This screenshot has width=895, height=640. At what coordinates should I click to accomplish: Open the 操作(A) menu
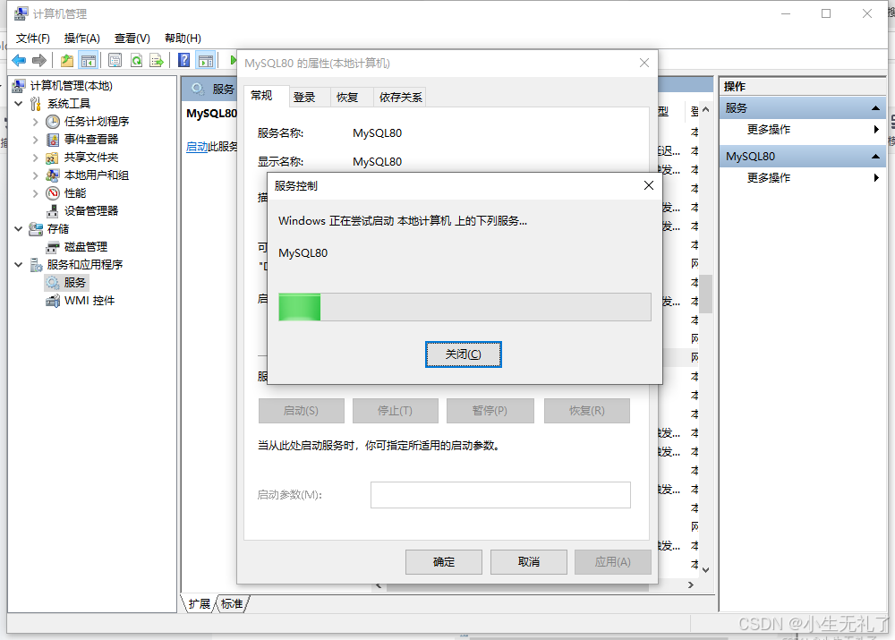tap(82, 38)
